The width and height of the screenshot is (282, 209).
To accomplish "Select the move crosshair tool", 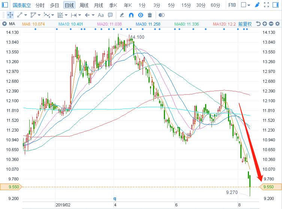I will 10,15.
